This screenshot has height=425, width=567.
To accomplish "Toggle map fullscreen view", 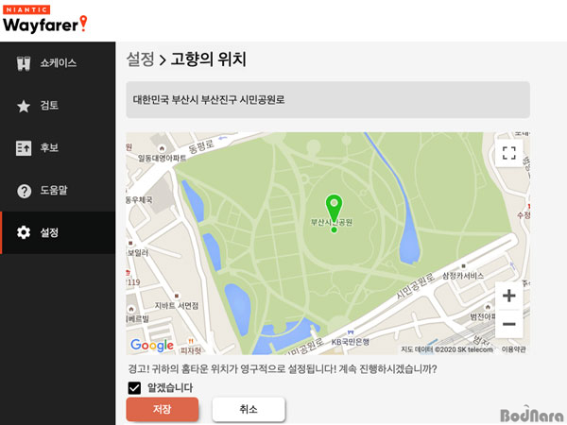I will point(508,153).
